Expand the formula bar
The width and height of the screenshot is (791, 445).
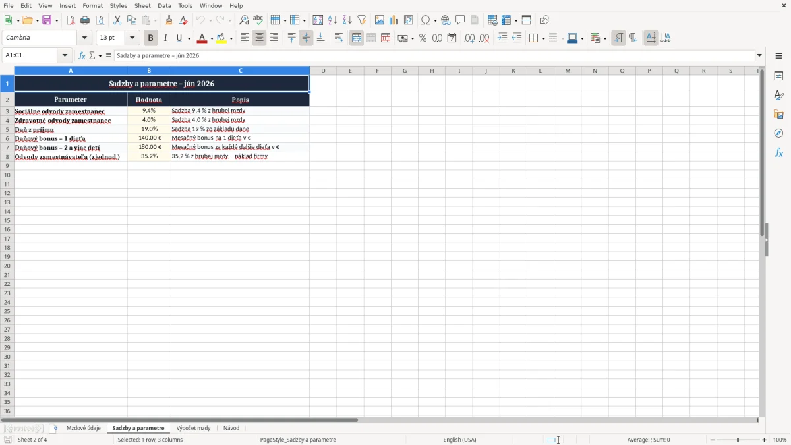click(x=759, y=55)
